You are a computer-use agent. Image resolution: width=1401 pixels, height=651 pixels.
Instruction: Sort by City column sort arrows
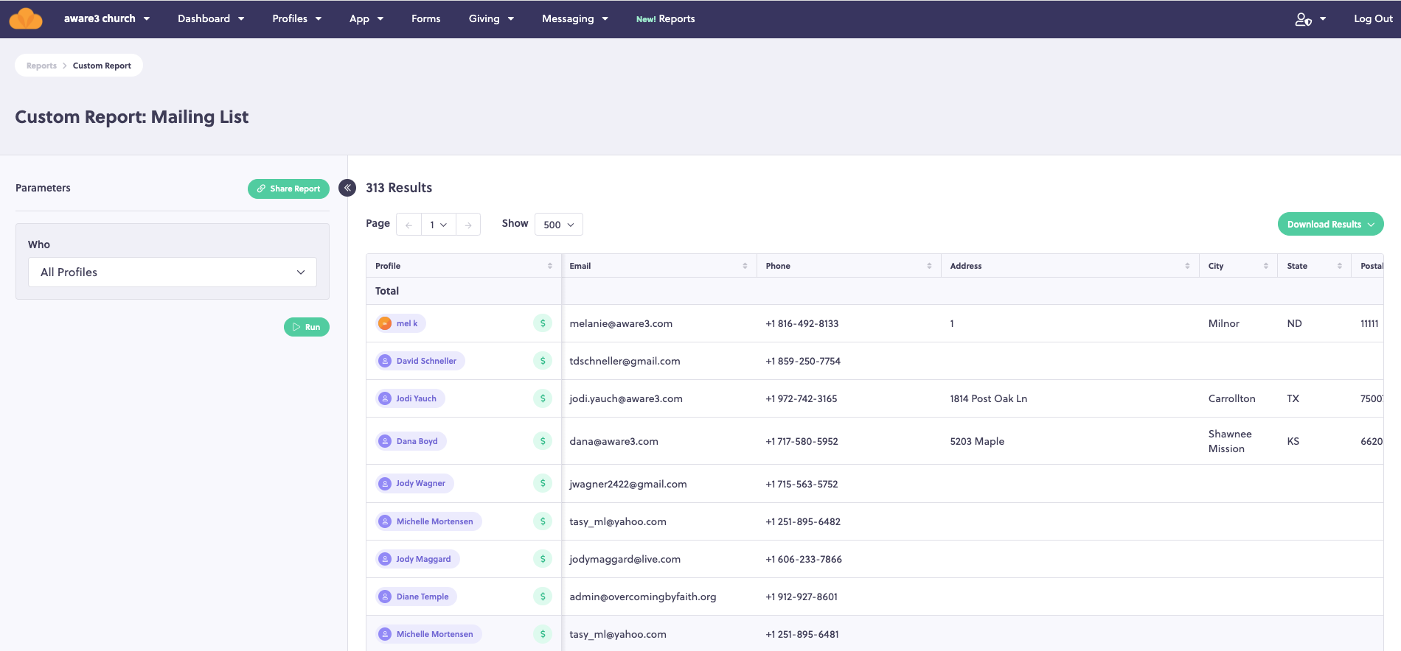coord(1266,266)
